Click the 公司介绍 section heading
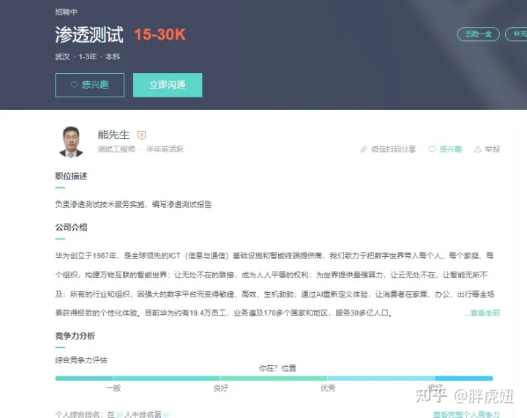 (71, 228)
